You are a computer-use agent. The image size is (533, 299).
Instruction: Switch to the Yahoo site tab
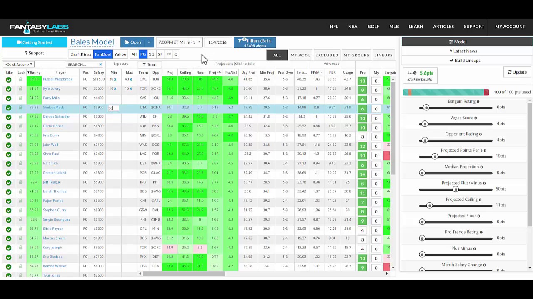point(120,54)
